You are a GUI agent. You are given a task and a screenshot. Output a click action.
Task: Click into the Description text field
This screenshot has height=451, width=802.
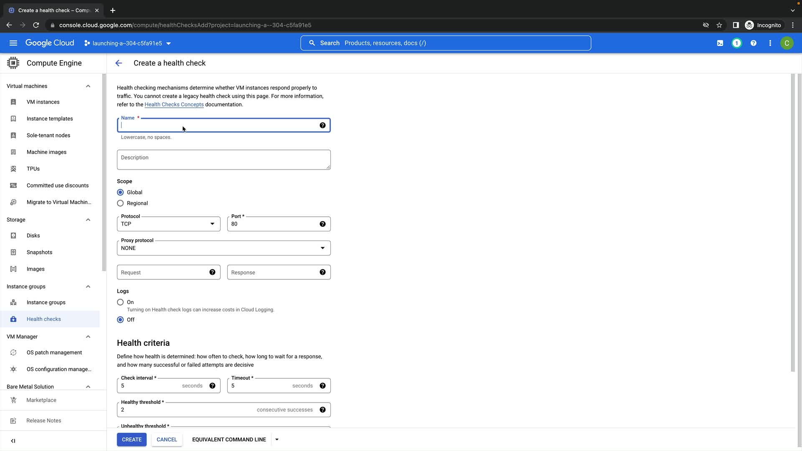(x=223, y=160)
